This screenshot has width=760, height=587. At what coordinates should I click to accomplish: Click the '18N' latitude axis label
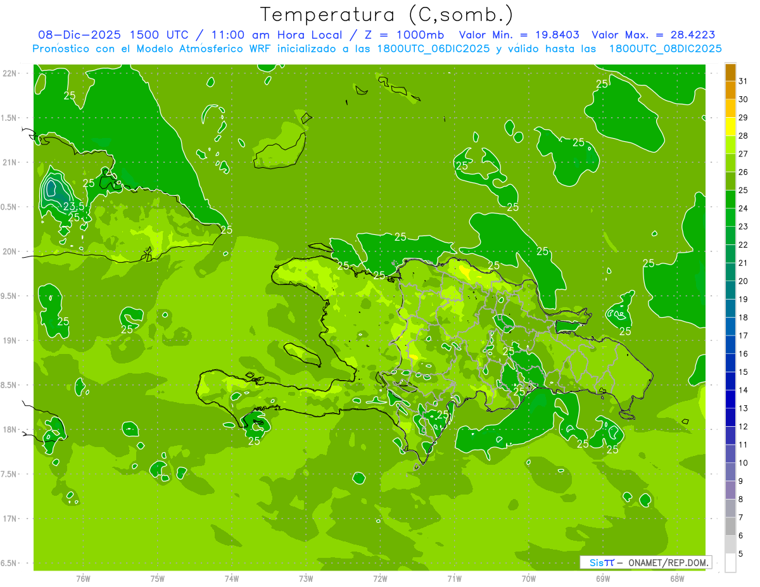(9, 429)
